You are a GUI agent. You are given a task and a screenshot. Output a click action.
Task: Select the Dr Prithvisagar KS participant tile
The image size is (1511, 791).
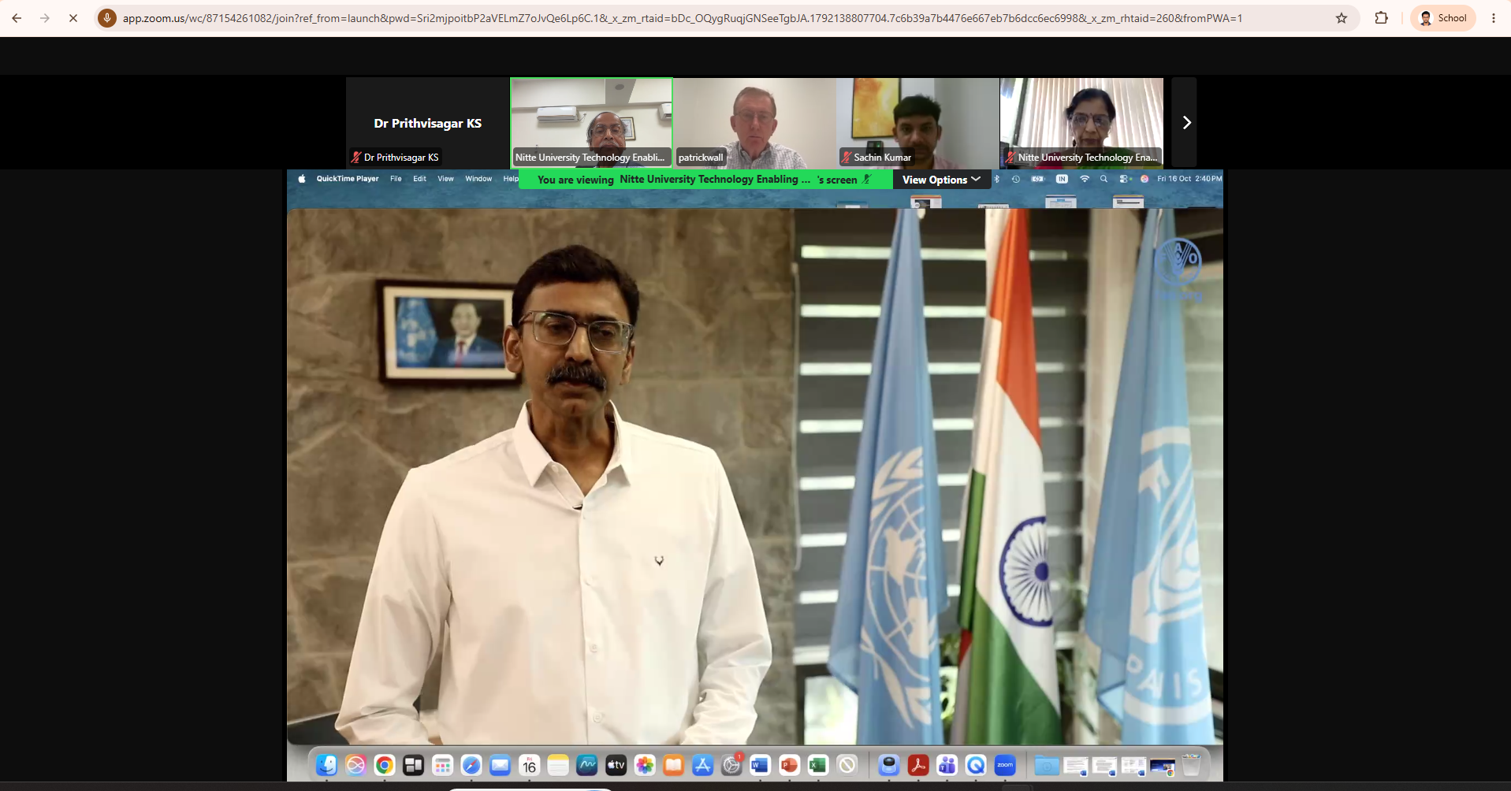(x=427, y=122)
